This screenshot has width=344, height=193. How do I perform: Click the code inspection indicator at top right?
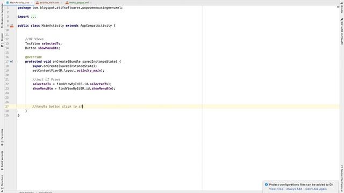pos(338,7)
